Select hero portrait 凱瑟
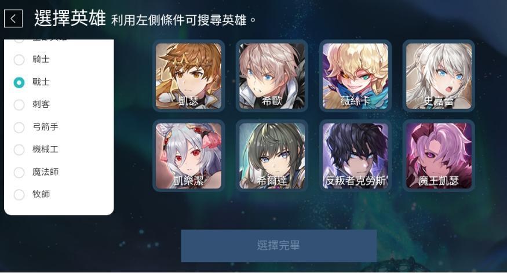The image size is (507, 273). click(x=188, y=76)
